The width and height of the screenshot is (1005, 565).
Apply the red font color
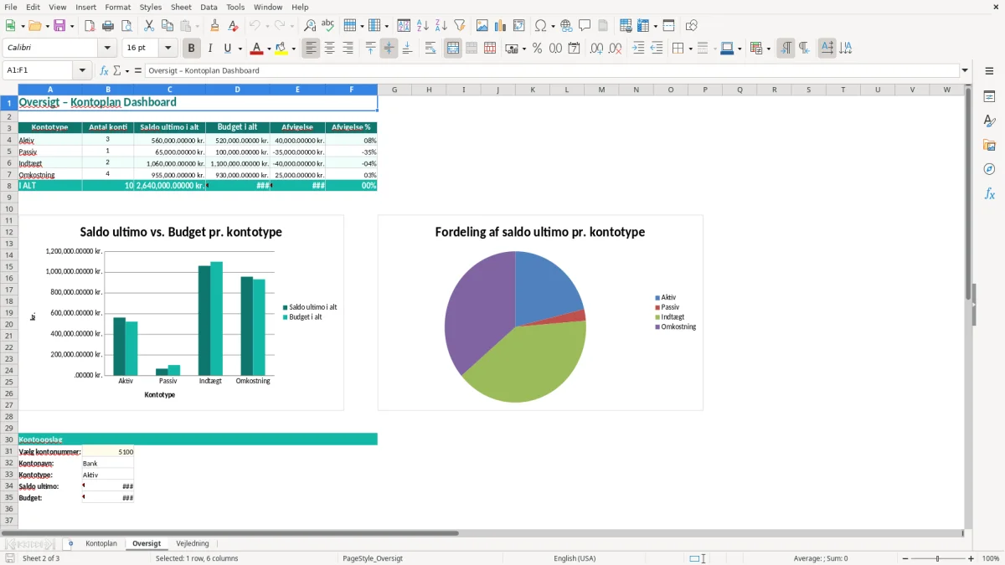[257, 49]
